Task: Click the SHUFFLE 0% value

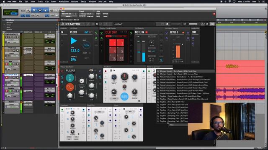Action: (73, 60)
